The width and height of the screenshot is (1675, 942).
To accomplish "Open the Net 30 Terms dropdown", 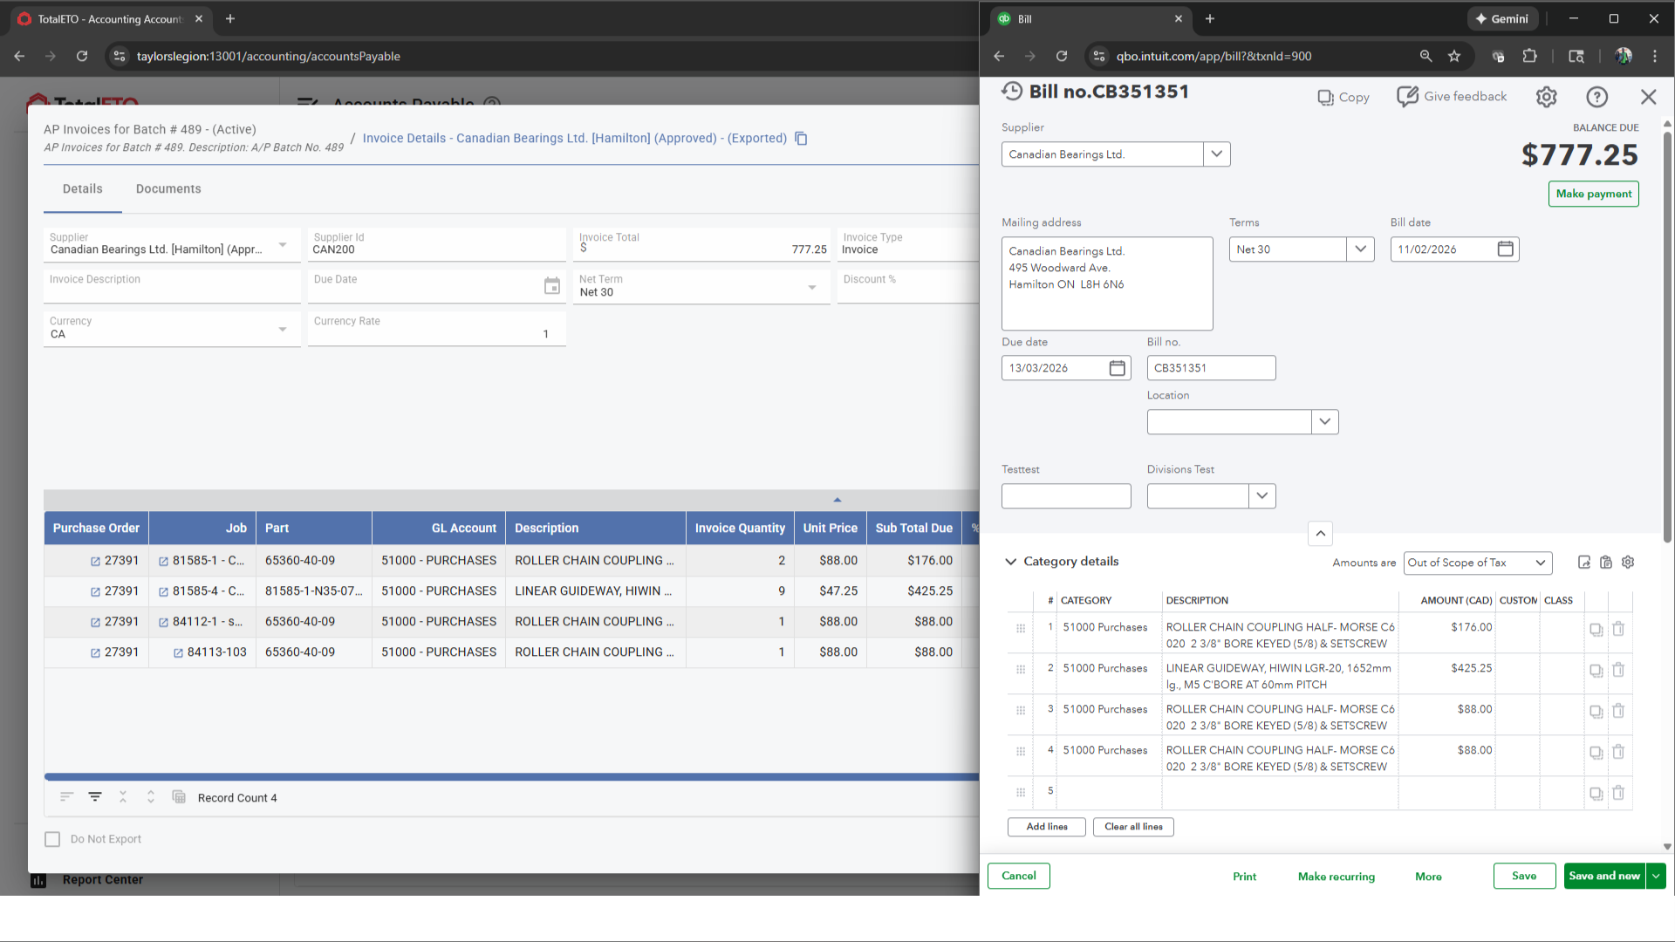I will (1359, 249).
